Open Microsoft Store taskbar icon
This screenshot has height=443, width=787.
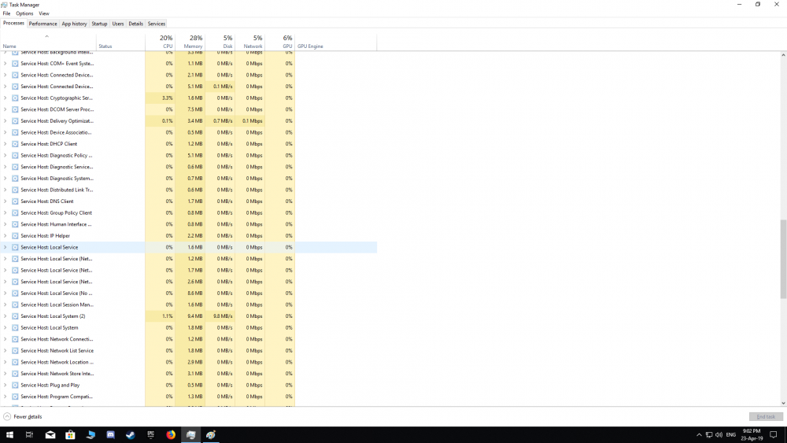pos(70,435)
